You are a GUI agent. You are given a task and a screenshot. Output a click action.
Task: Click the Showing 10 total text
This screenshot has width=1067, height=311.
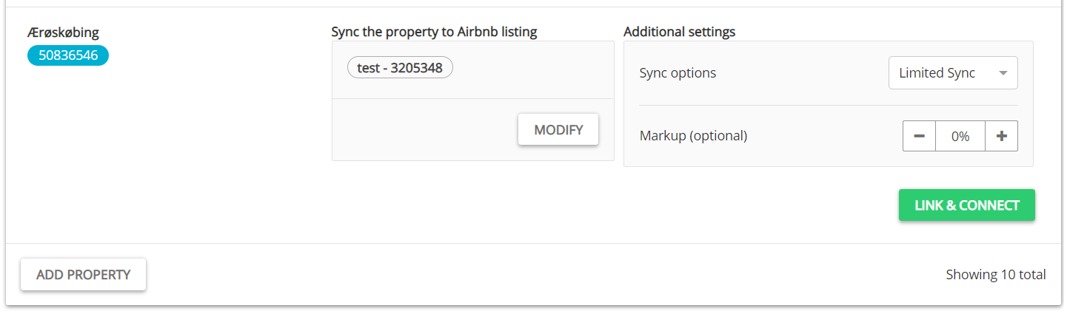[x=995, y=275]
